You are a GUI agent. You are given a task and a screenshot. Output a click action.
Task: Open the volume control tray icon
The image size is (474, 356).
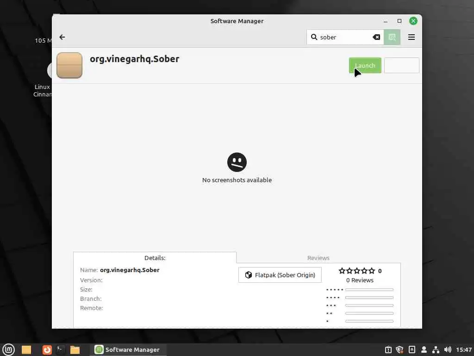click(x=448, y=350)
